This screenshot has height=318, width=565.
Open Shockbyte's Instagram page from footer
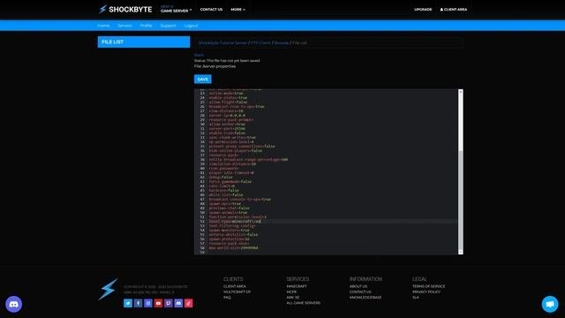[x=148, y=303]
